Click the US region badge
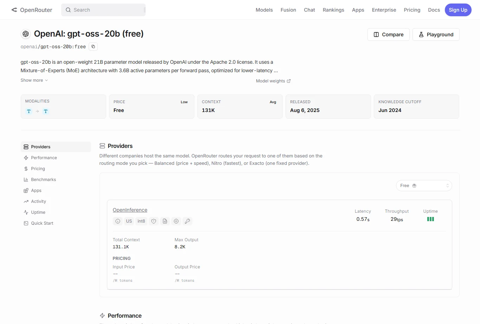Screen dimensions: 480x324 point(129,221)
